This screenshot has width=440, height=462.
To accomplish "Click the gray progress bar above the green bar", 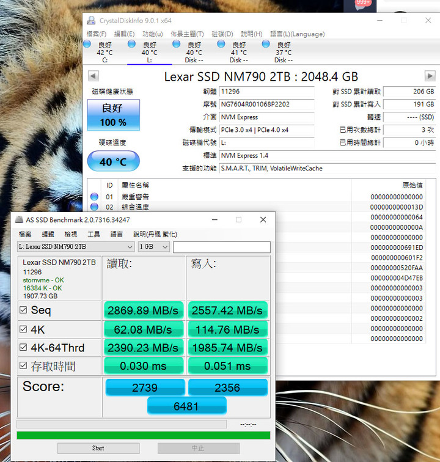I will tap(122, 424).
